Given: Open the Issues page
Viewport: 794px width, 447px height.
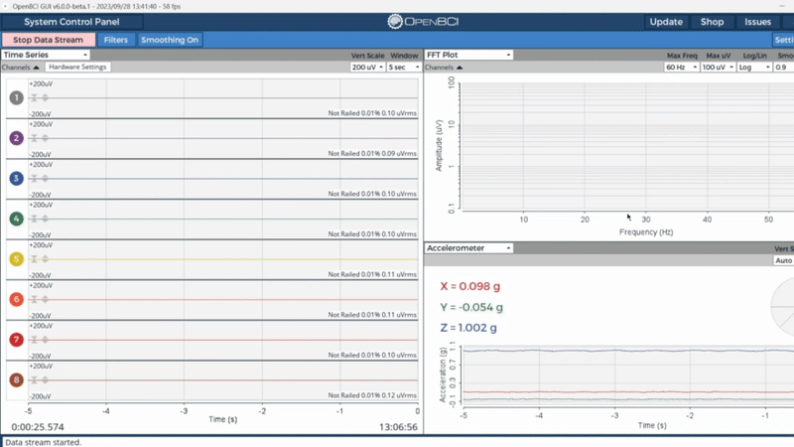Looking at the screenshot, I should click(x=757, y=22).
